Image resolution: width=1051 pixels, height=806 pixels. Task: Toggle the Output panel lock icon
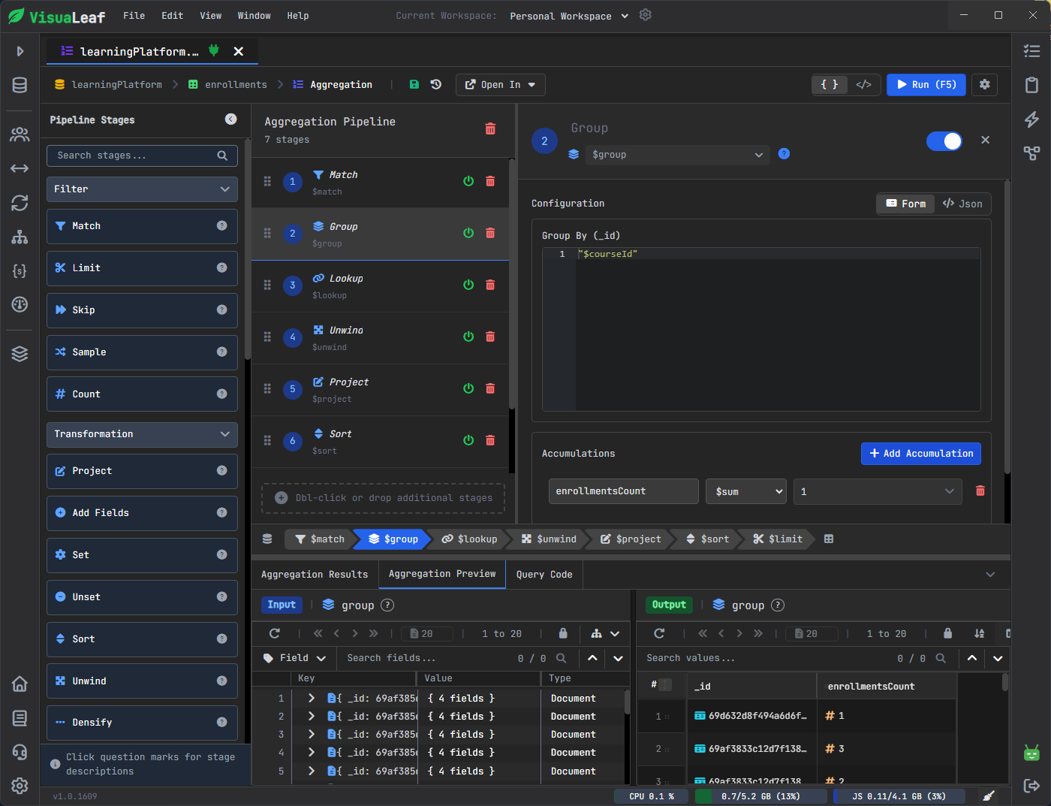(x=947, y=633)
